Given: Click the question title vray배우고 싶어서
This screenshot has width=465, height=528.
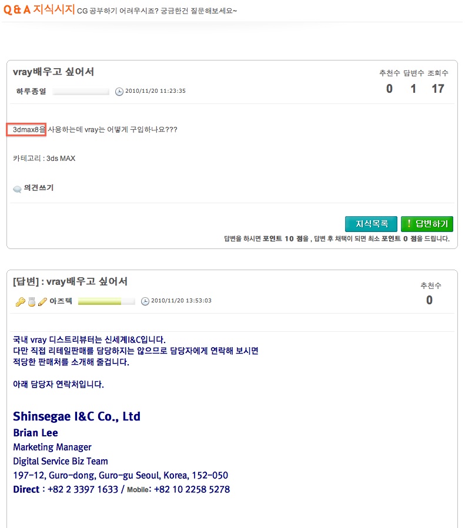Looking at the screenshot, I should click(53, 72).
